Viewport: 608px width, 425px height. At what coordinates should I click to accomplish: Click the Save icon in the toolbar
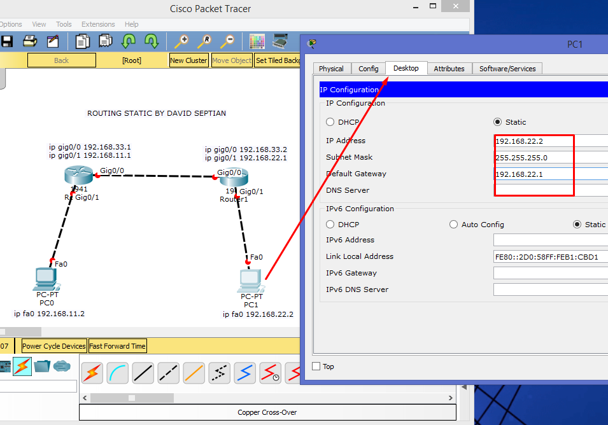(7, 41)
